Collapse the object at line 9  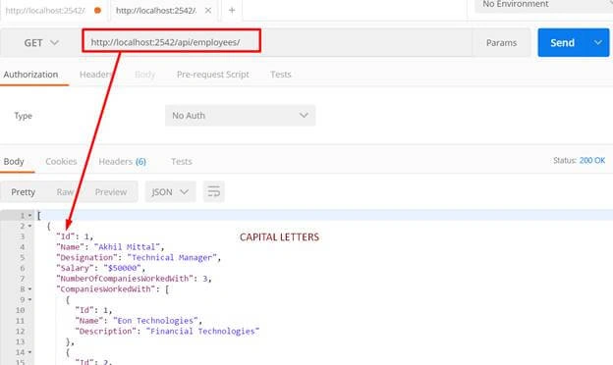[29, 300]
